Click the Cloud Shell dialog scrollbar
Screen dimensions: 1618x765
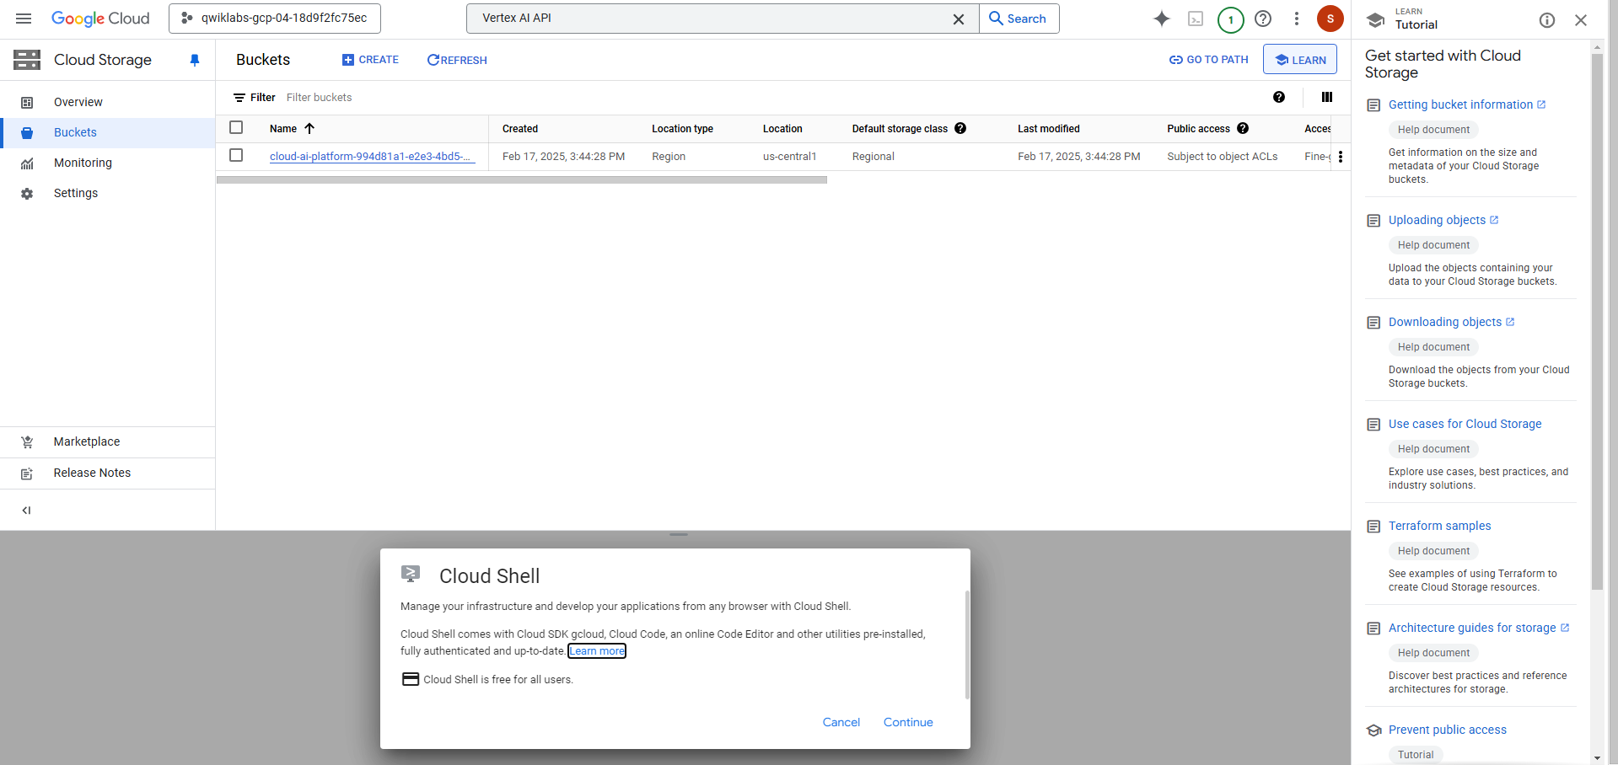tap(967, 645)
